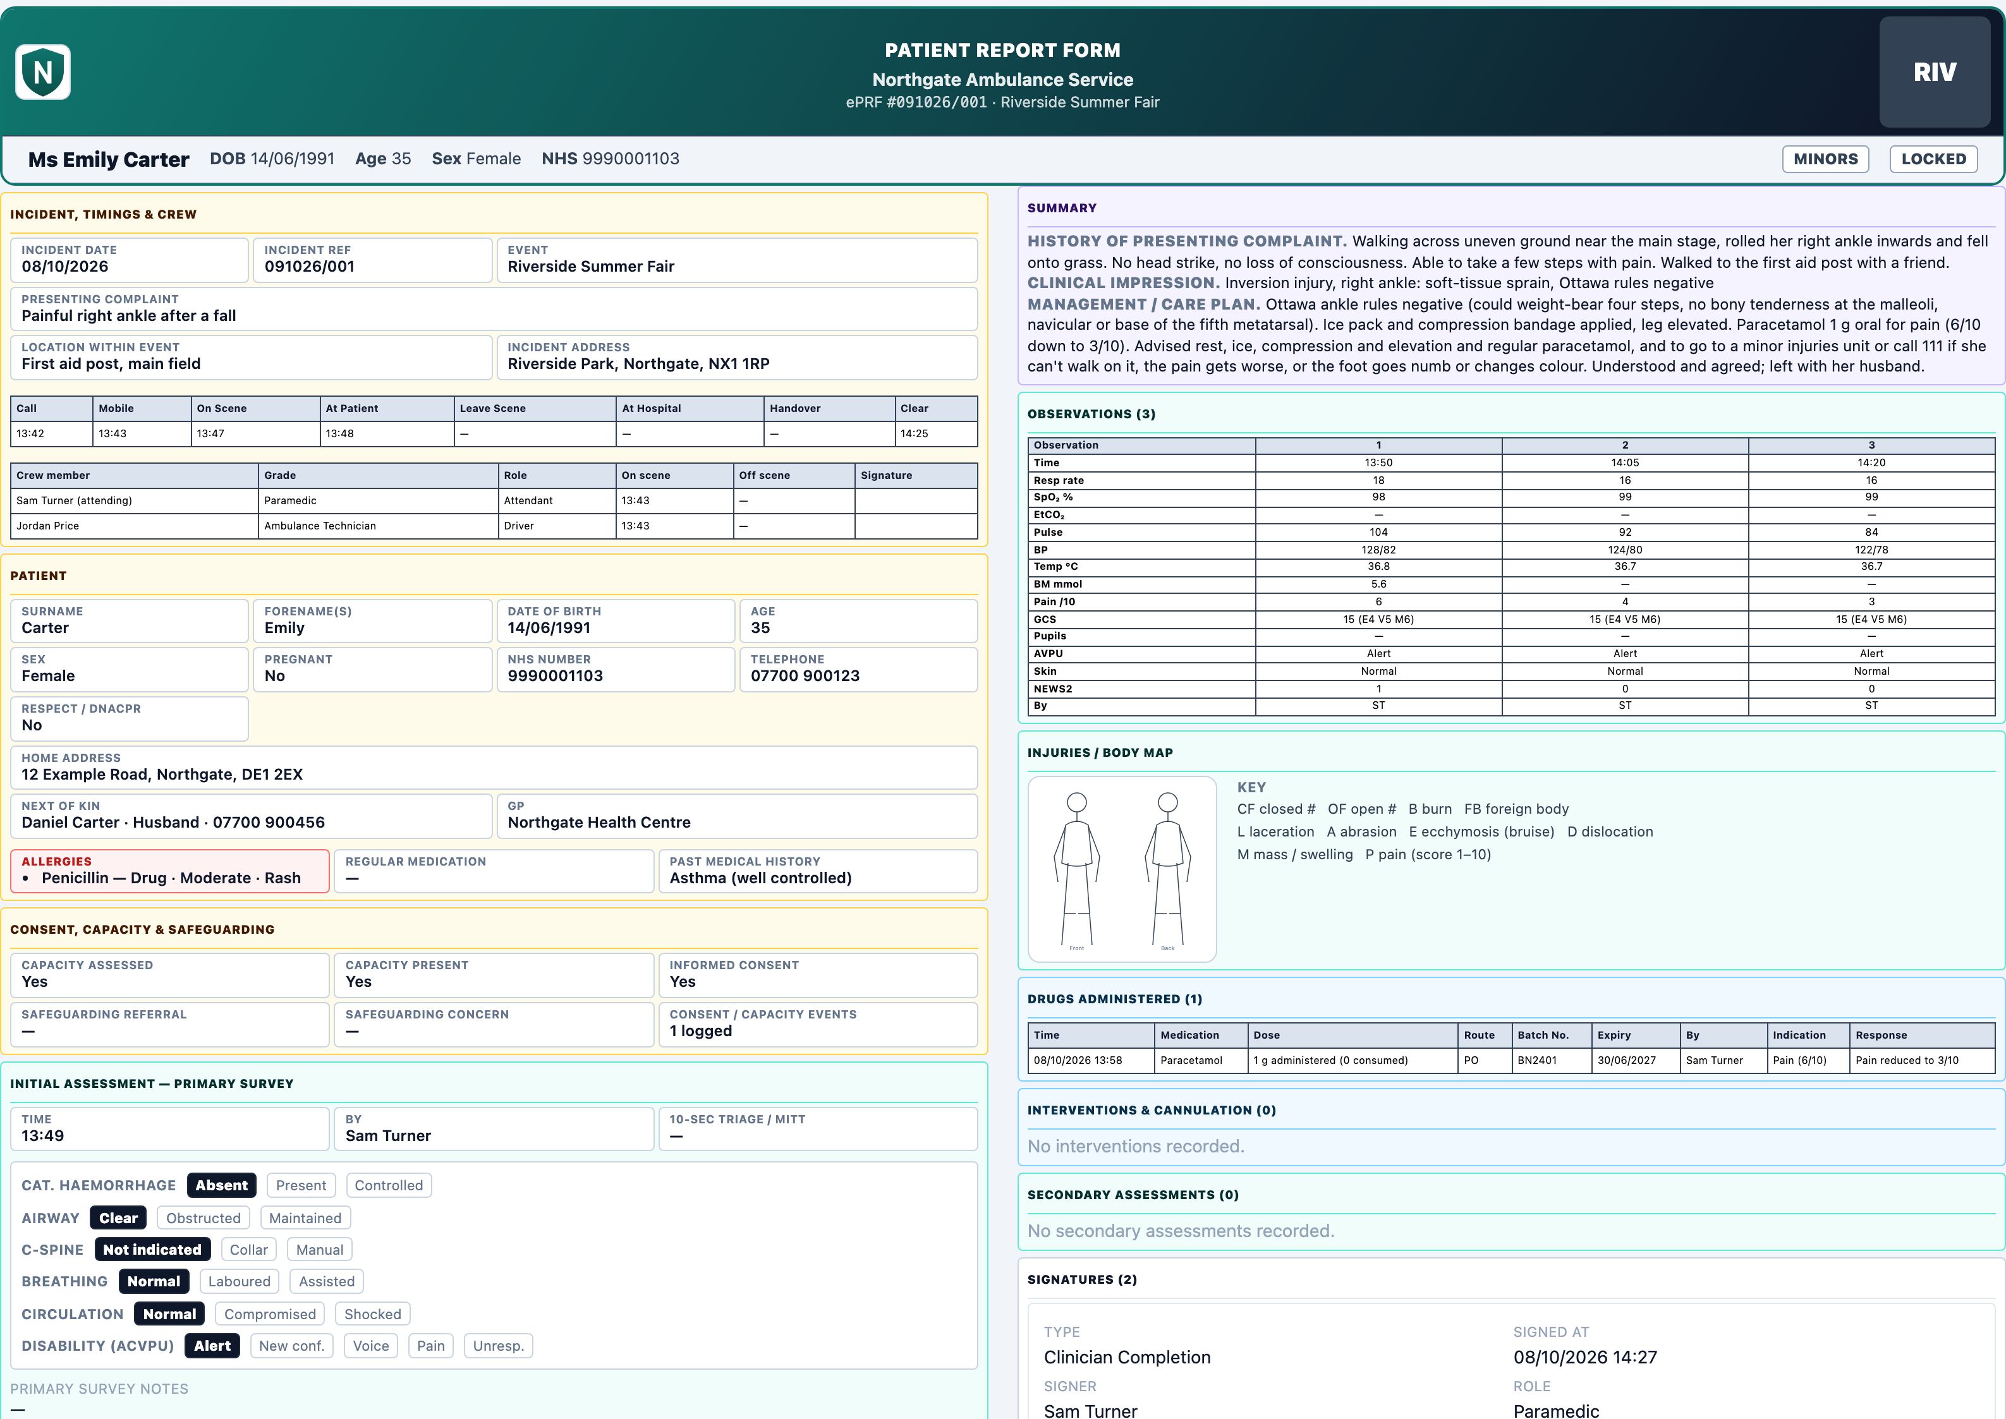Click the Presenting Complaint field

click(494, 308)
